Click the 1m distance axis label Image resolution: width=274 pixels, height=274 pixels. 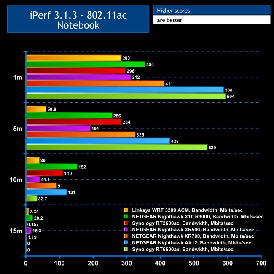[x=18, y=77]
